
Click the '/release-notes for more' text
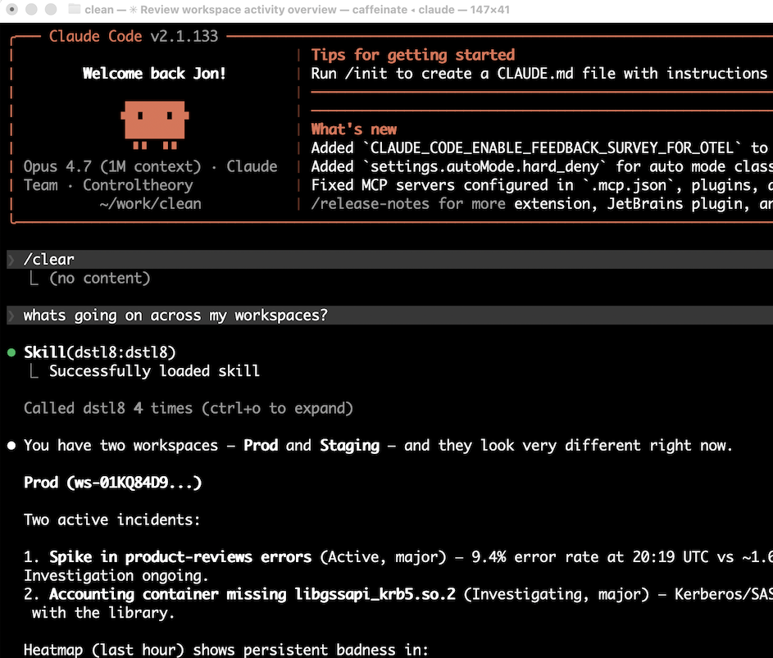(408, 203)
